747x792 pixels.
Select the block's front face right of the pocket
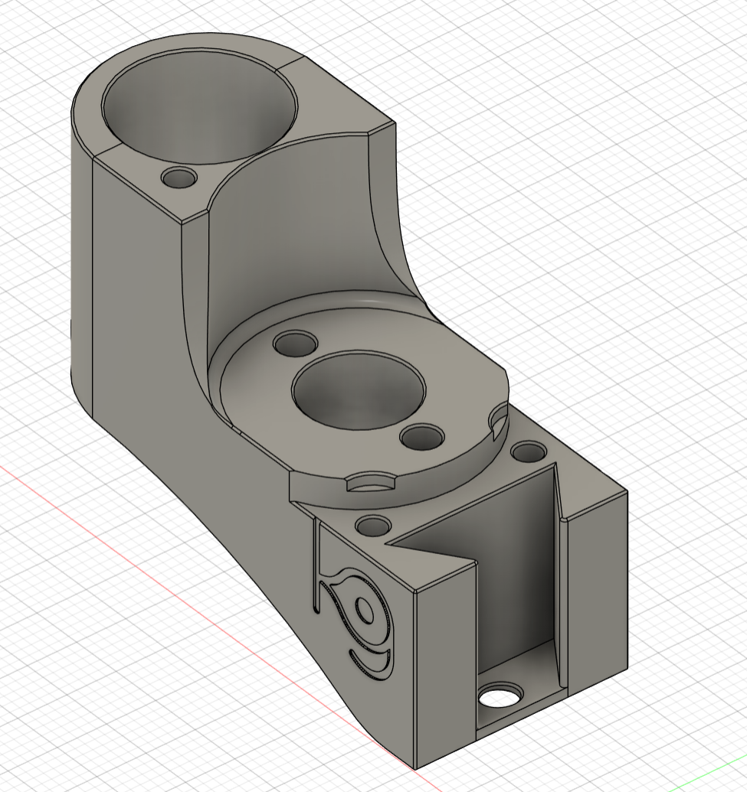[598, 595]
